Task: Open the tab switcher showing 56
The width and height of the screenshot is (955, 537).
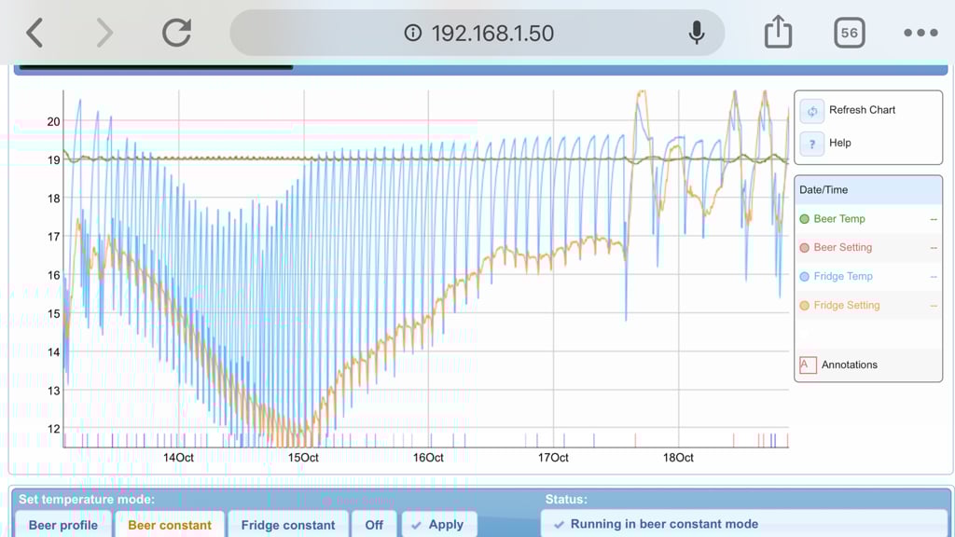Action: (849, 33)
